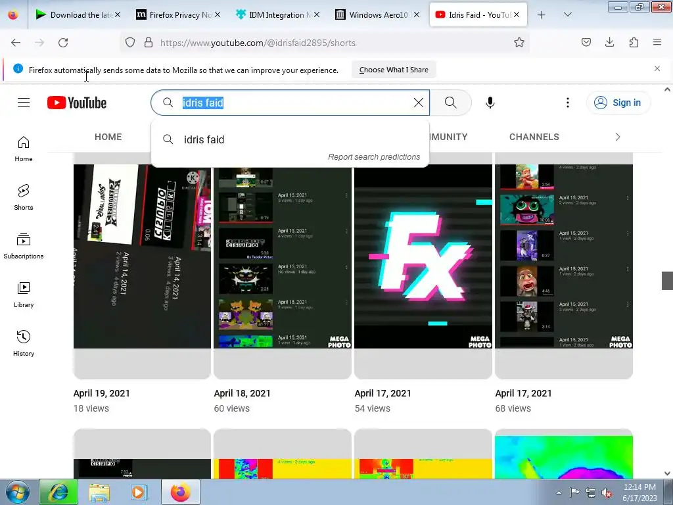673x505 pixels.
Task: Click Report search predictions link
Action: (374, 156)
